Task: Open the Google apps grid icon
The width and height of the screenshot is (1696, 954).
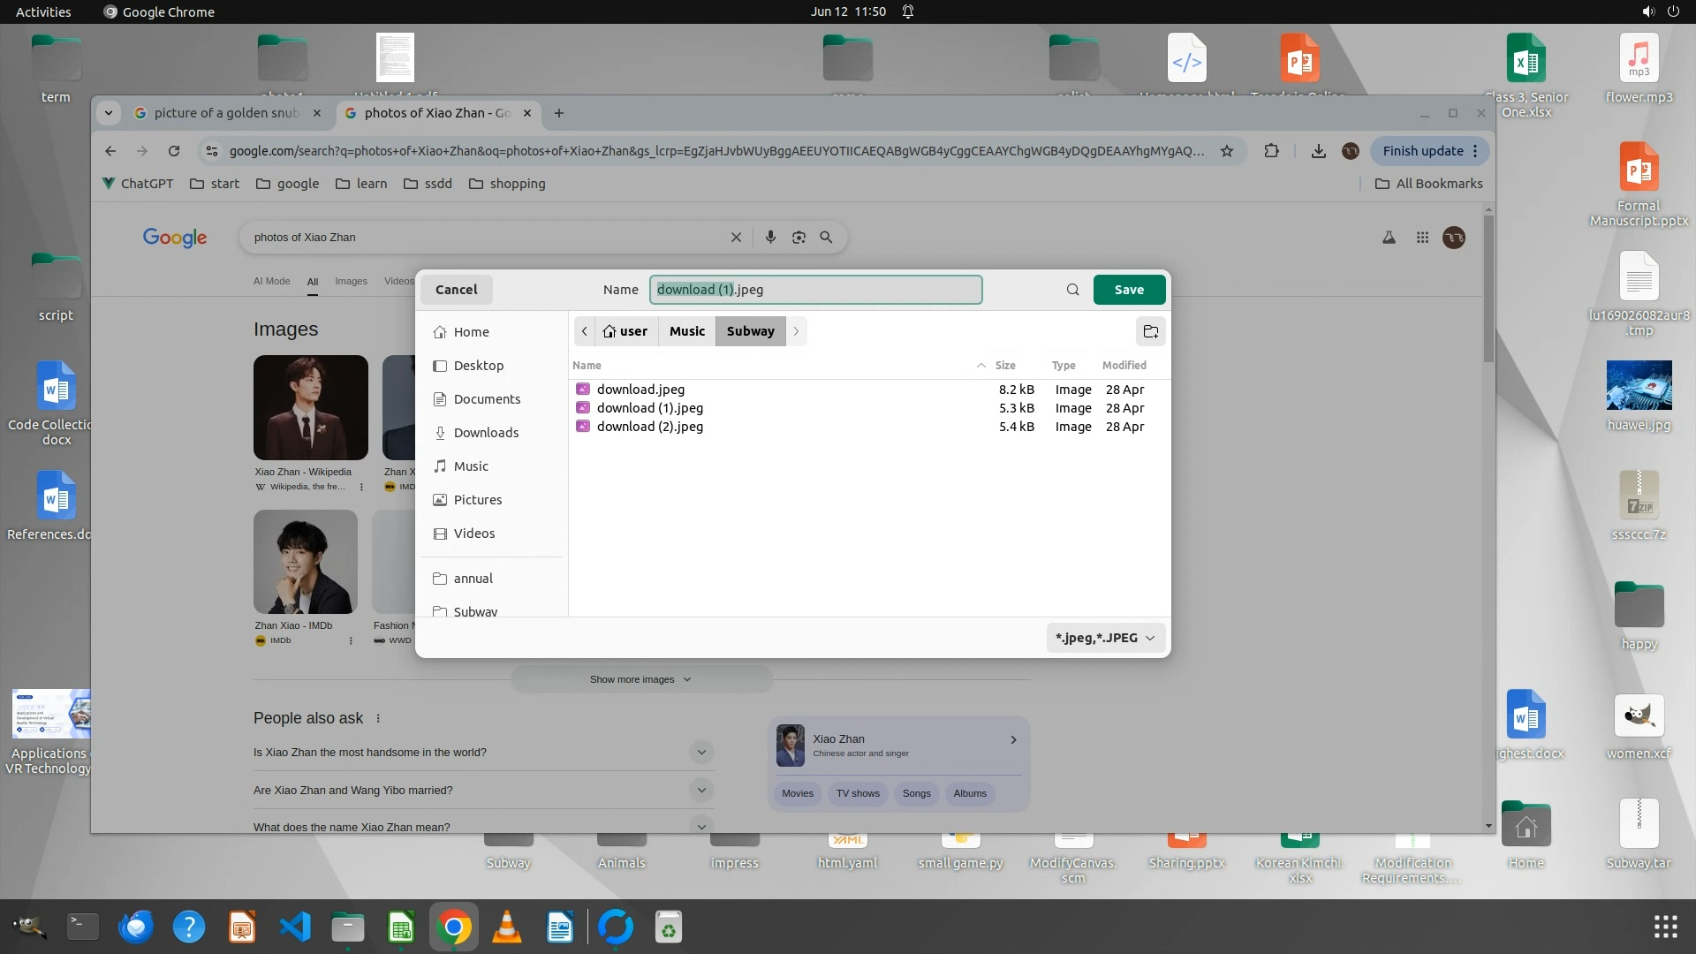Action: point(1422,238)
